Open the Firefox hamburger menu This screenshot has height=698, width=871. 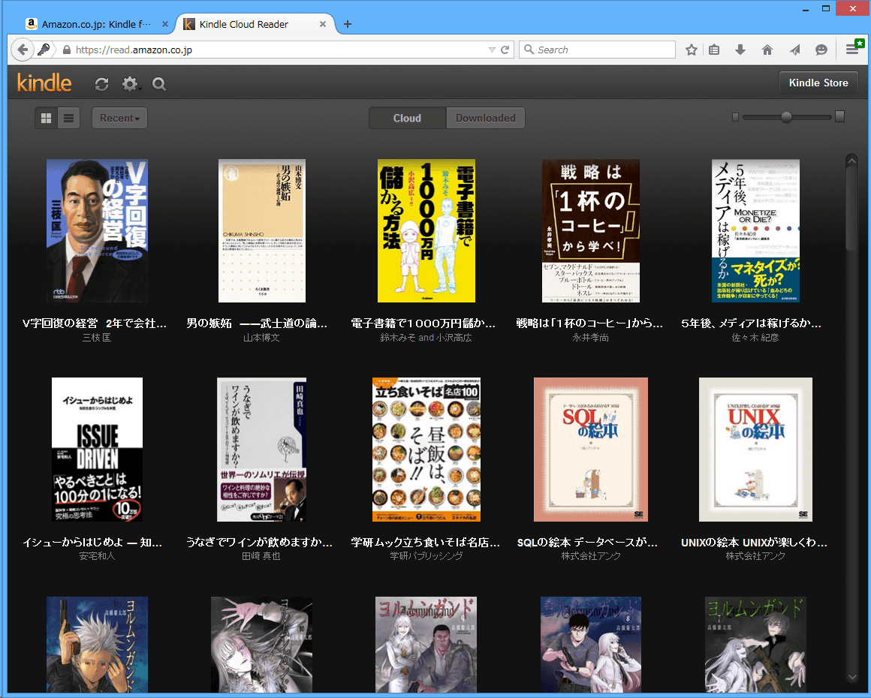click(853, 50)
